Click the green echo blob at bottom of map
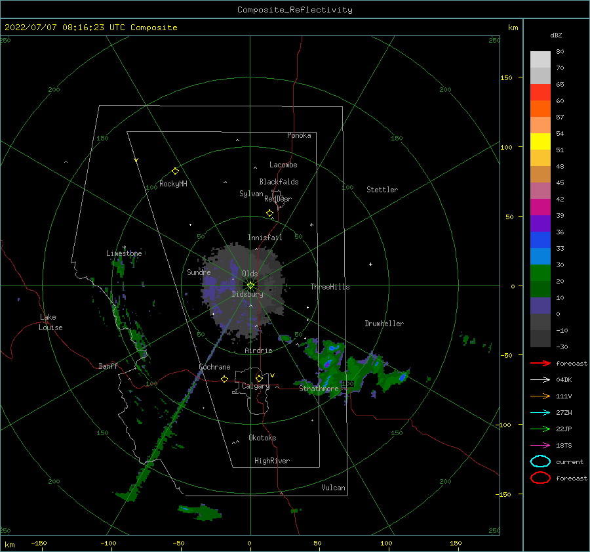Image resolution: width=590 pixels, height=552 pixels. coord(200,512)
